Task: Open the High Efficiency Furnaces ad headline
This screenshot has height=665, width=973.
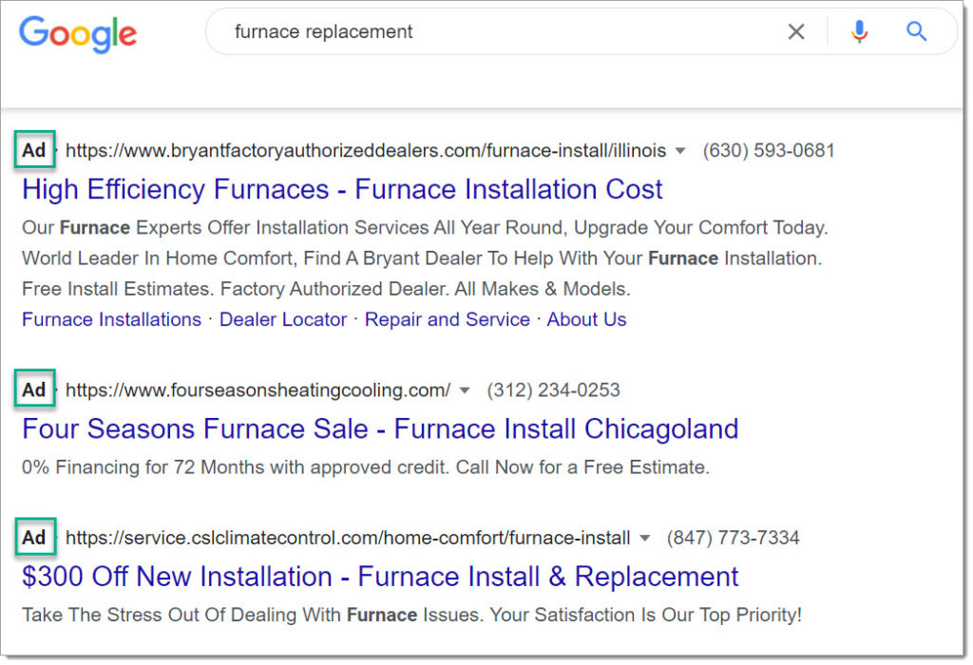Action: 342,189
